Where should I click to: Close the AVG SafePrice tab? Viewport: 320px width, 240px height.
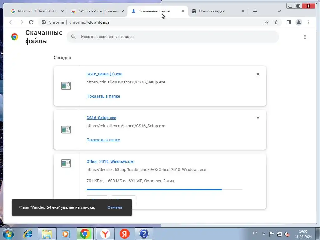pos(122,12)
